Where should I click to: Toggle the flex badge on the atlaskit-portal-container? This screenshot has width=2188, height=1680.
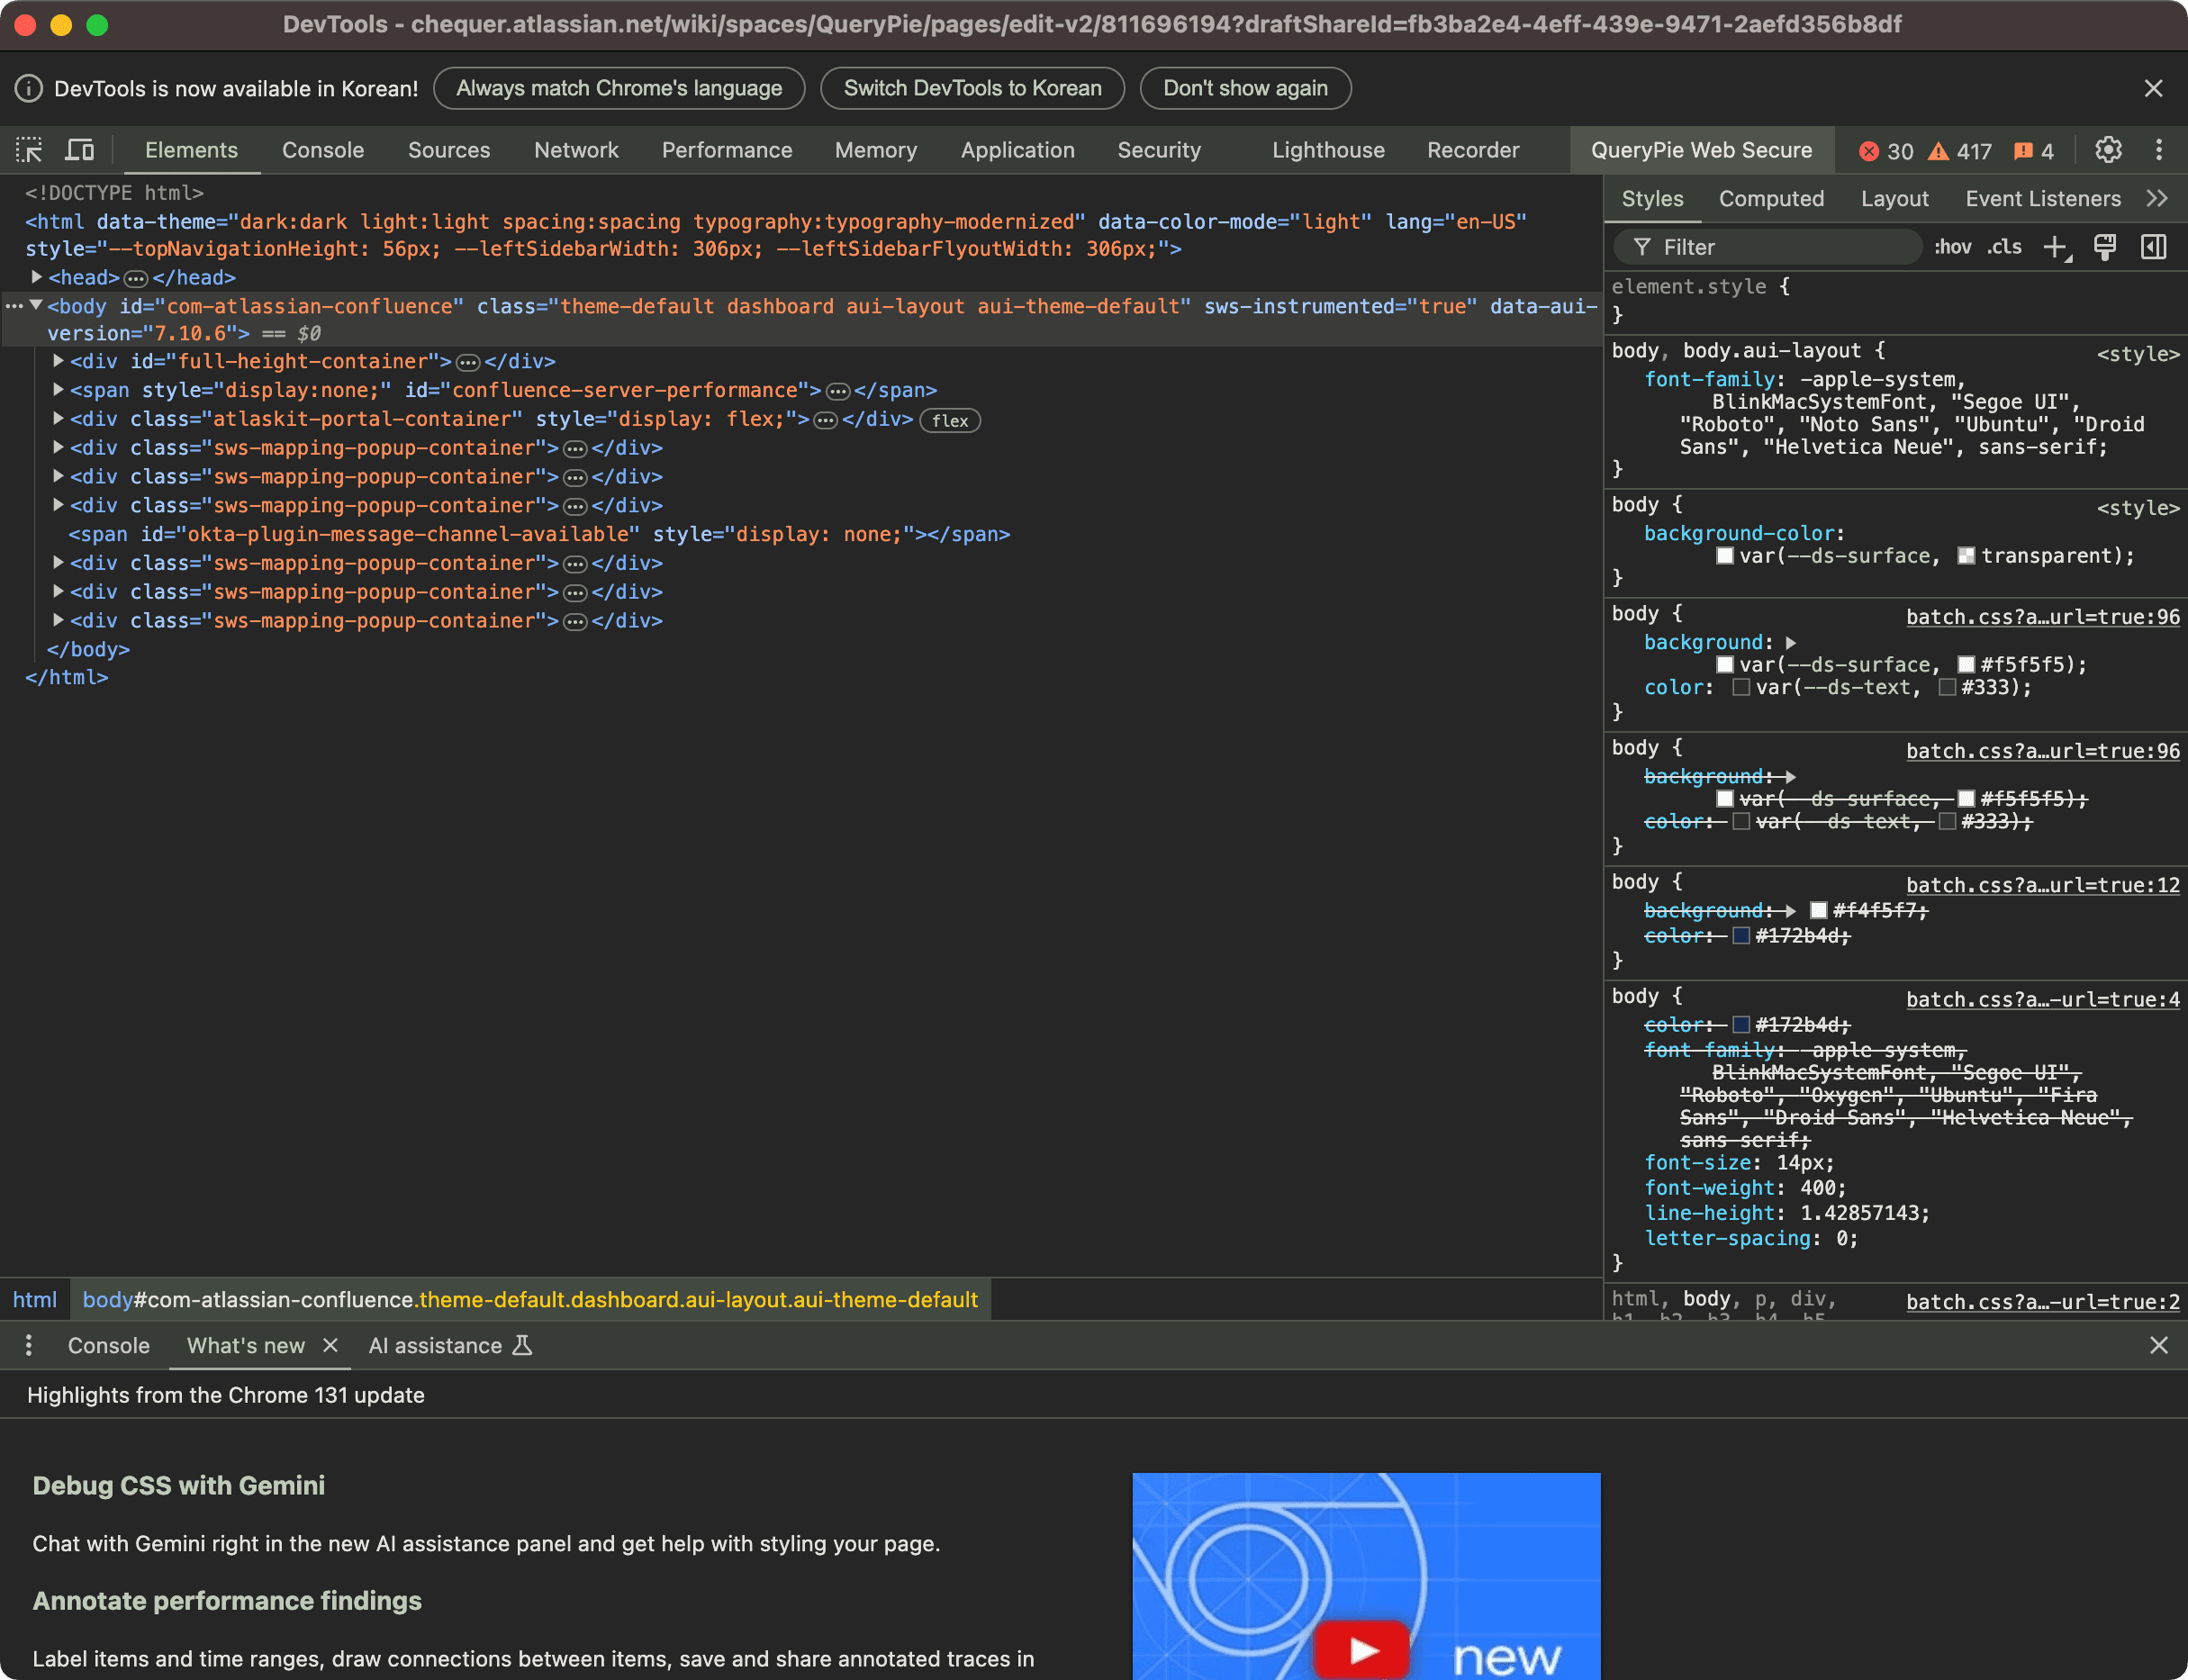(x=949, y=420)
